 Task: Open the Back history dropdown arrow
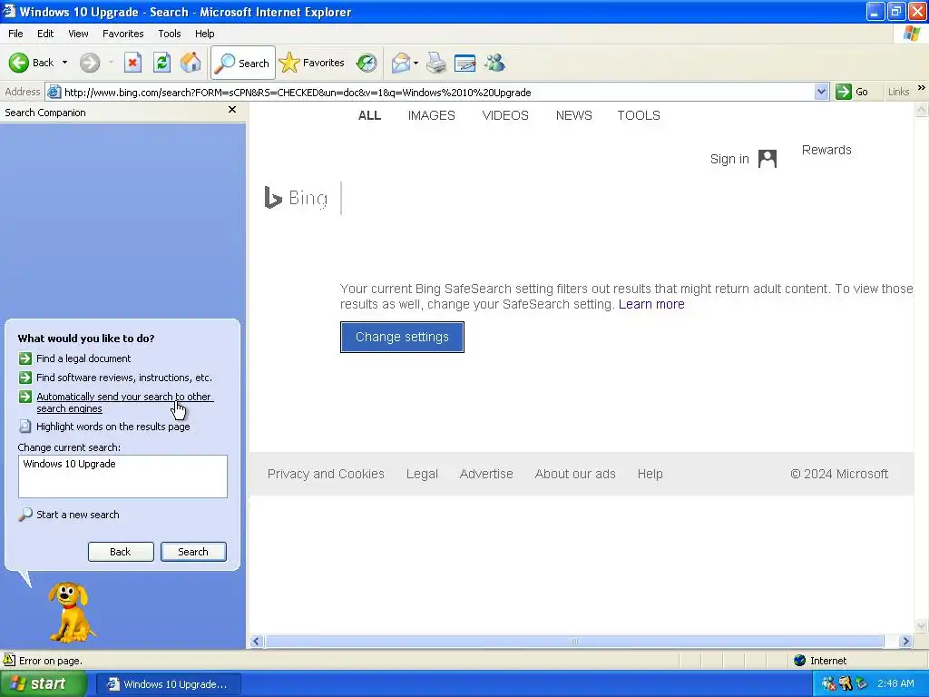click(x=64, y=63)
